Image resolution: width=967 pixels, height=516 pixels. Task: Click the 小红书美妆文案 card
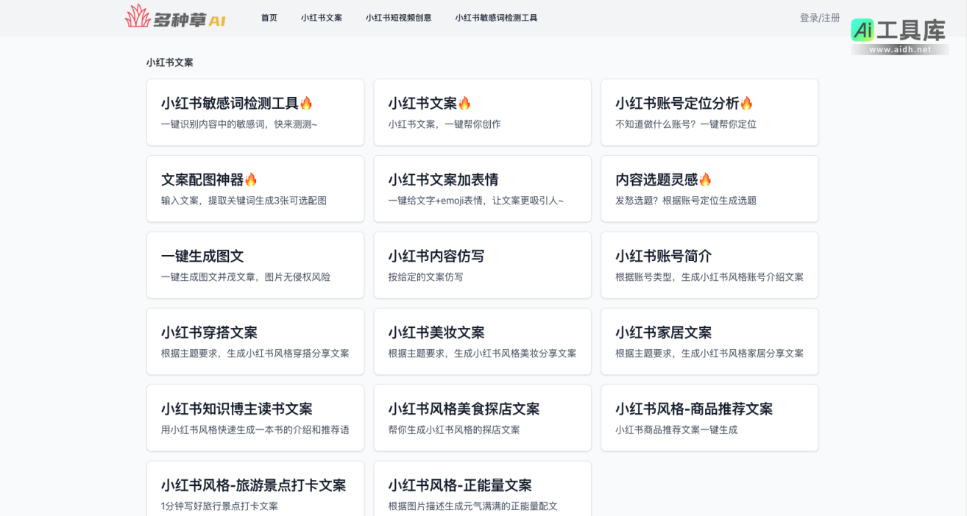coord(482,341)
